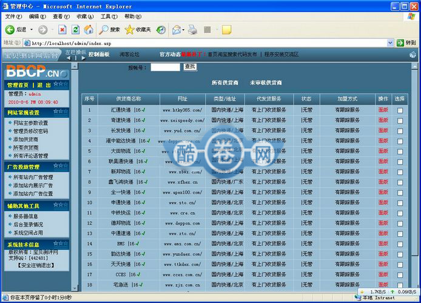Click the left-sidebar collapse left arrow
Image resolution: width=421 pixels, height=303 pixels.
[69, 58]
